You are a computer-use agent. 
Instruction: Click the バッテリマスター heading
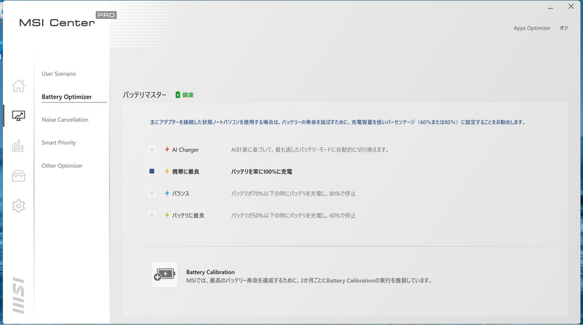(145, 95)
